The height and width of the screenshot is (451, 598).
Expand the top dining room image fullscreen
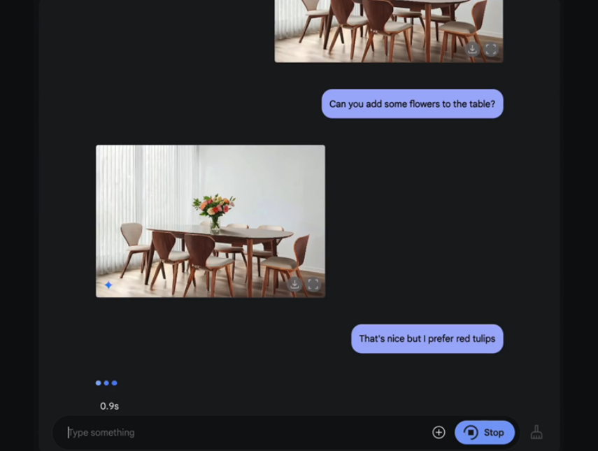(x=491, y=49)
